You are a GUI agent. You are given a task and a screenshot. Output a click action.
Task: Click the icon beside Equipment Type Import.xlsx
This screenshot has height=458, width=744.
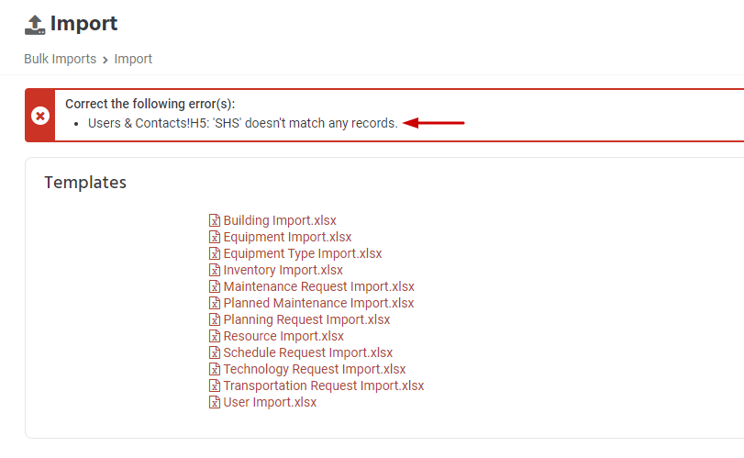[x=215, y=253]
